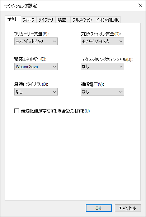The image size is (146, 217).
Task: Open the イオン移動度 tab
Action: (107, 20)
